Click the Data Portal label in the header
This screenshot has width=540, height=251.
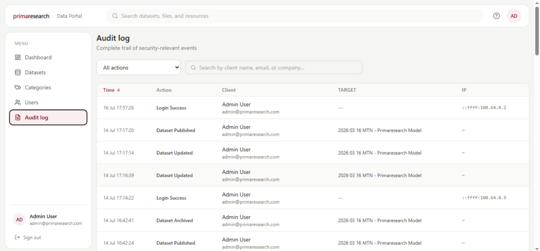(69, 16)
